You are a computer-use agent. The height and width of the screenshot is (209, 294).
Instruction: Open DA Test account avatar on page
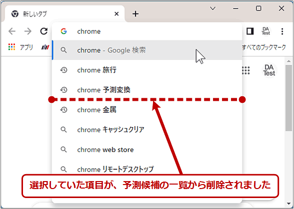269,70
